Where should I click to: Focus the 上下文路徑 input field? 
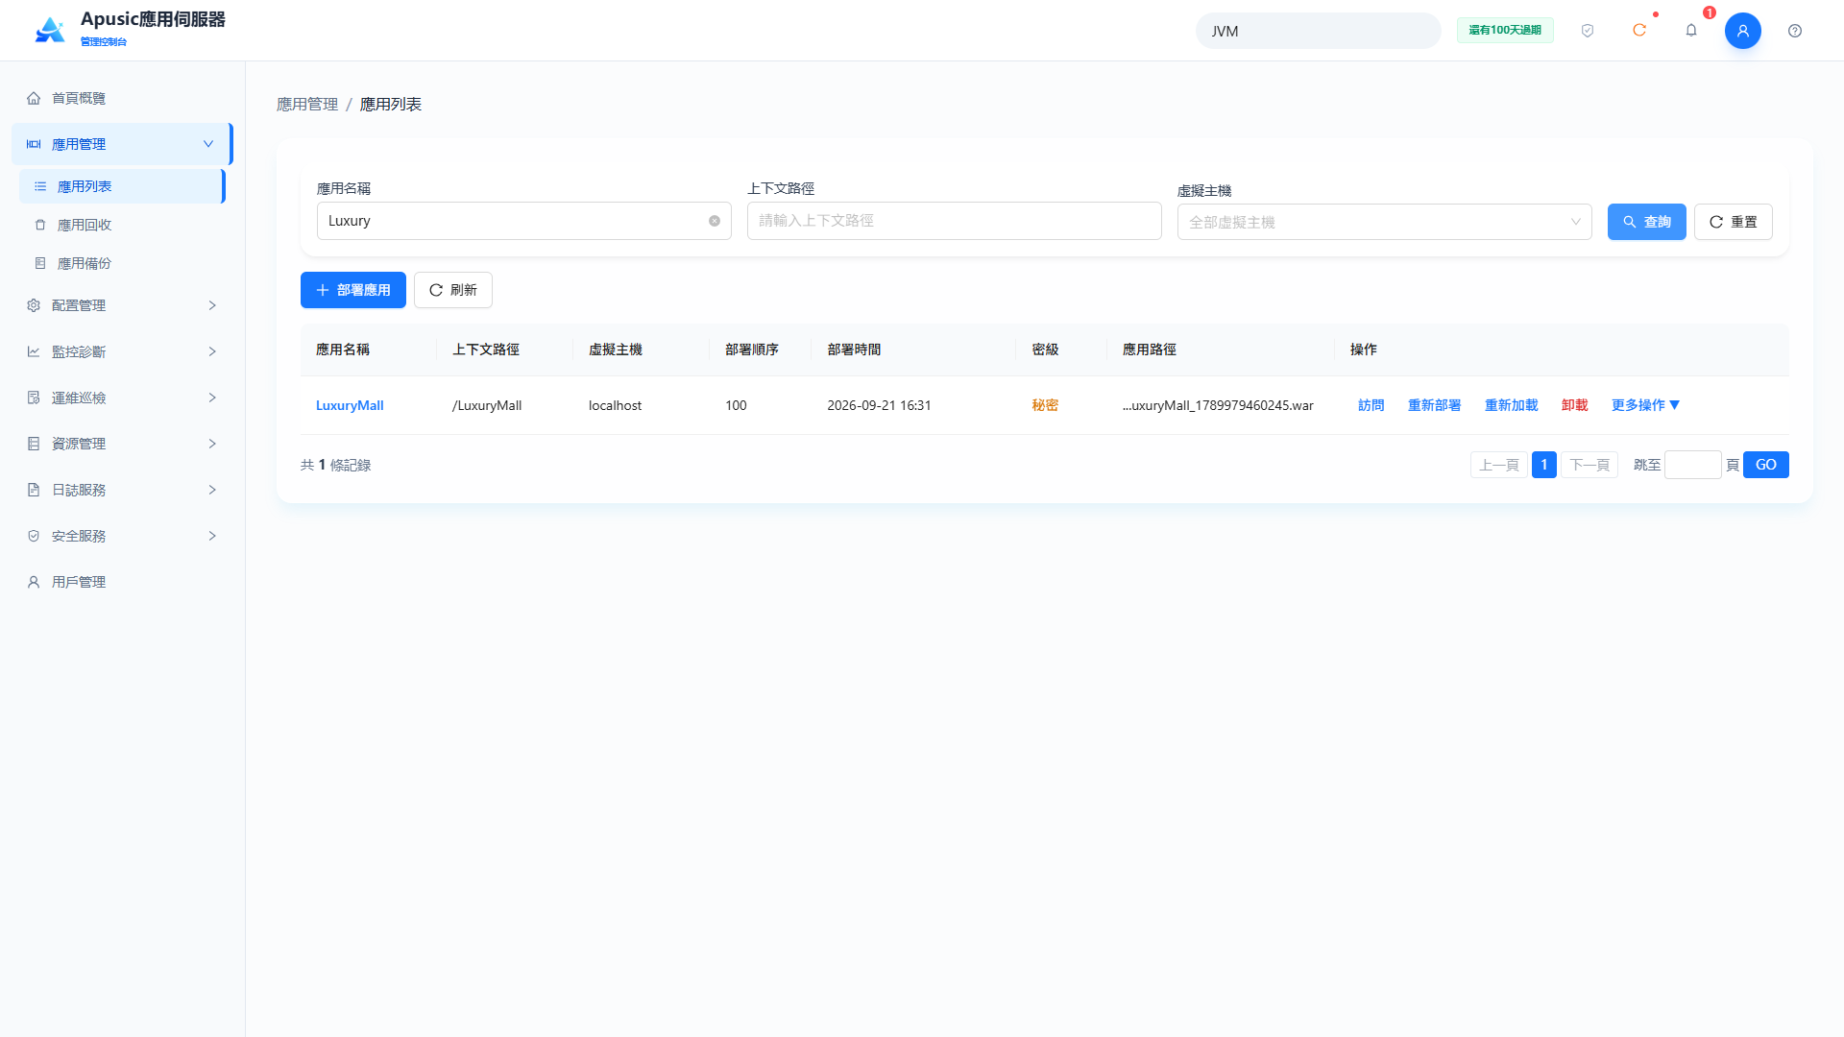[x=954, y=221]
